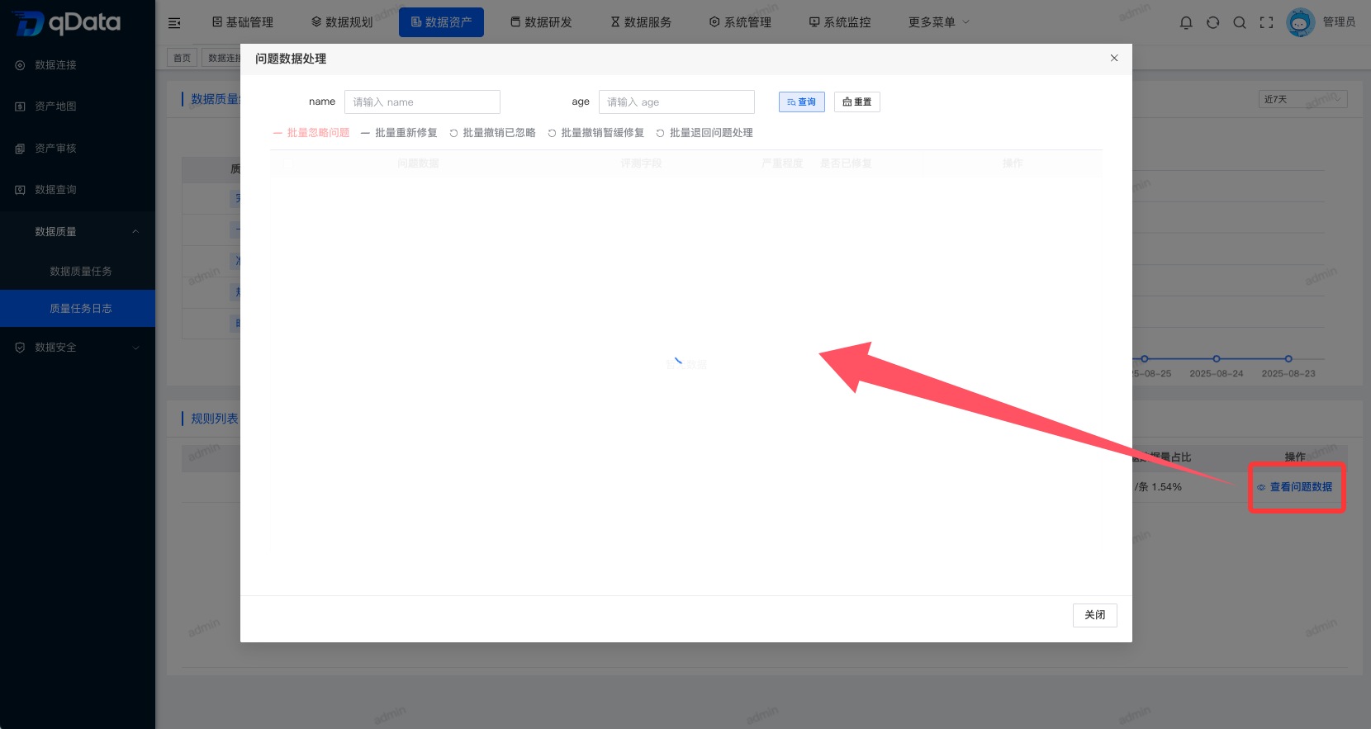
Task: Open the notifications bell
Action: 1186,23
